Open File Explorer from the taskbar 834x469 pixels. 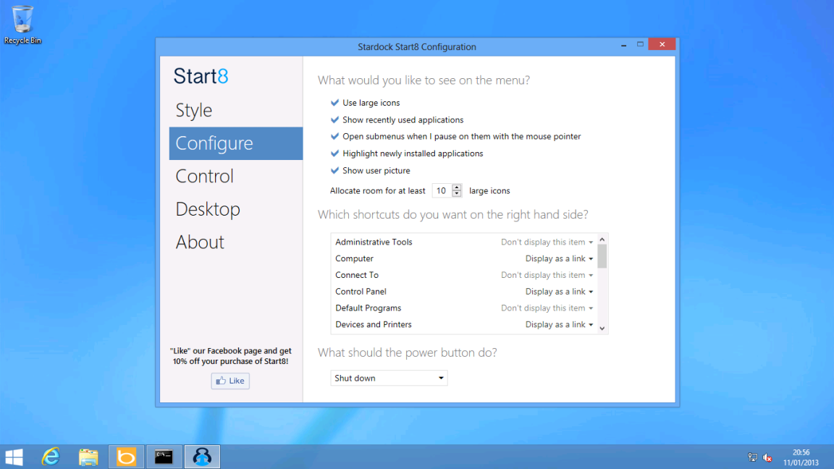click(x=88, y=457)
